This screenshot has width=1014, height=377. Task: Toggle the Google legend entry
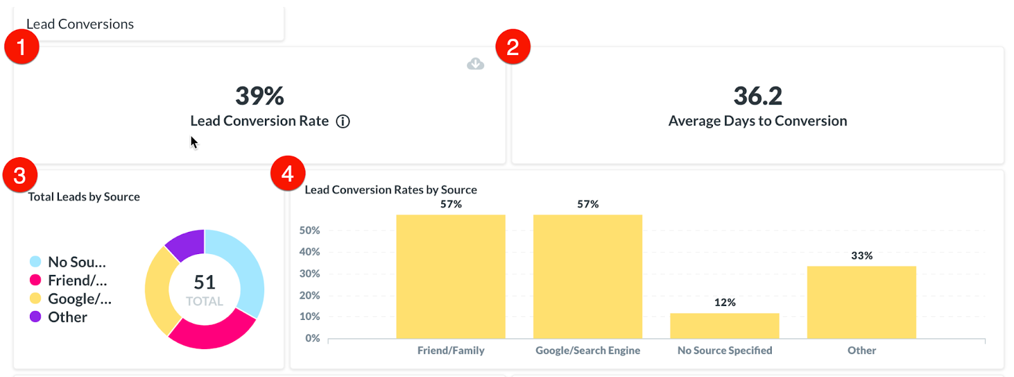click(70, 299)
